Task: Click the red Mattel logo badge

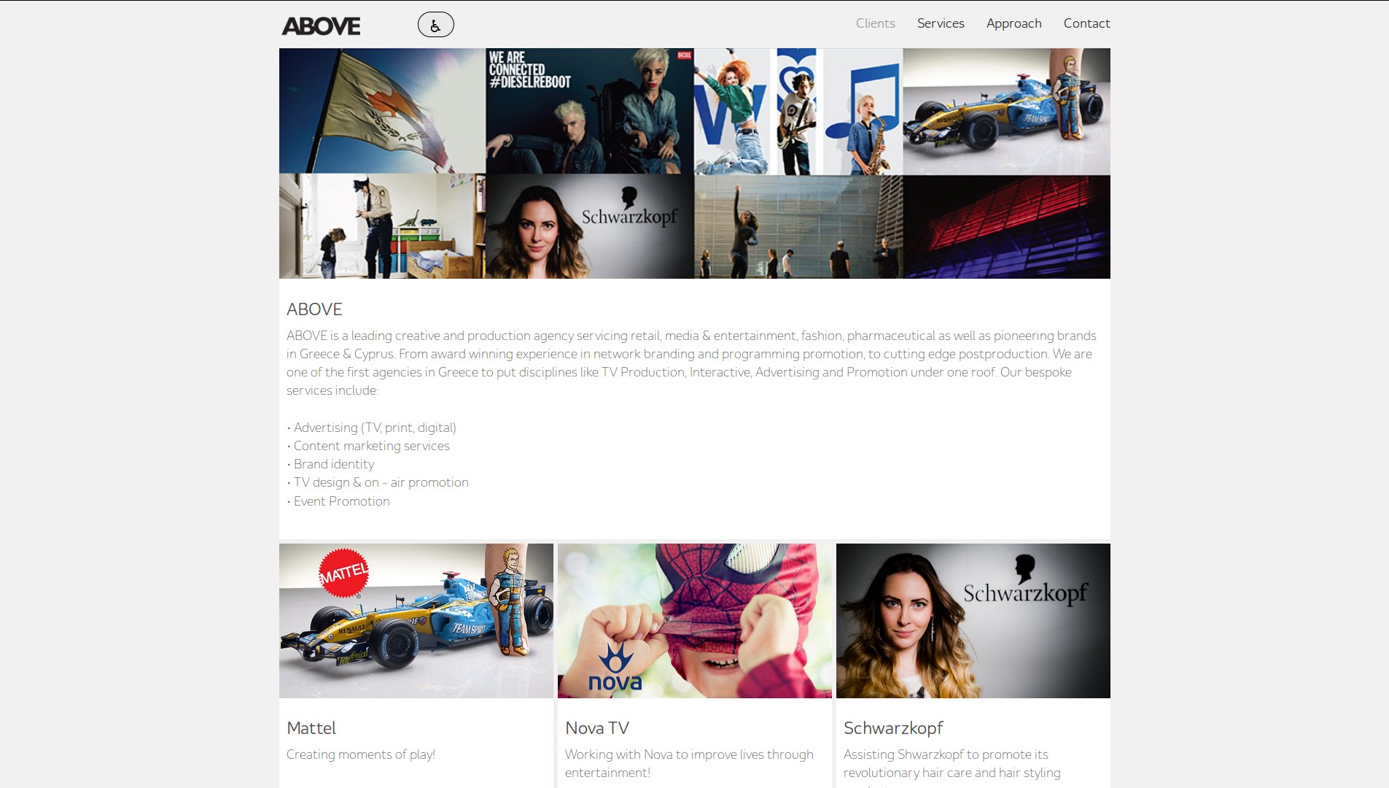Action: click(343, 573)
